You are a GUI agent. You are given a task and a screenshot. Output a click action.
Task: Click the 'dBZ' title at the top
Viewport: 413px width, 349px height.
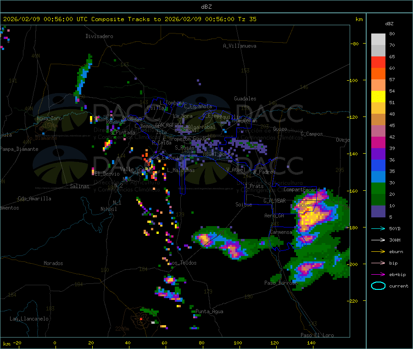[x=206, y=7]
